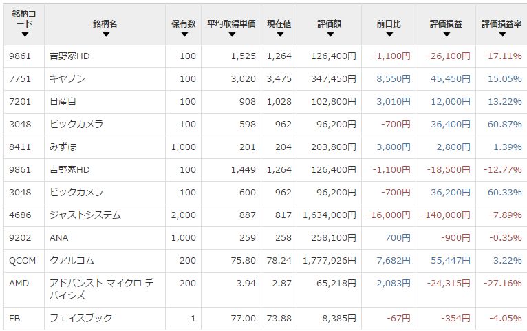Open the 銘柄名 column sort arrow

105,34
